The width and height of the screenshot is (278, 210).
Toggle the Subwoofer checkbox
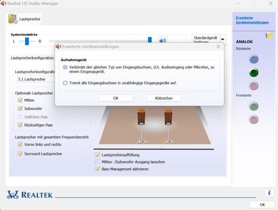tap(20, 109)
